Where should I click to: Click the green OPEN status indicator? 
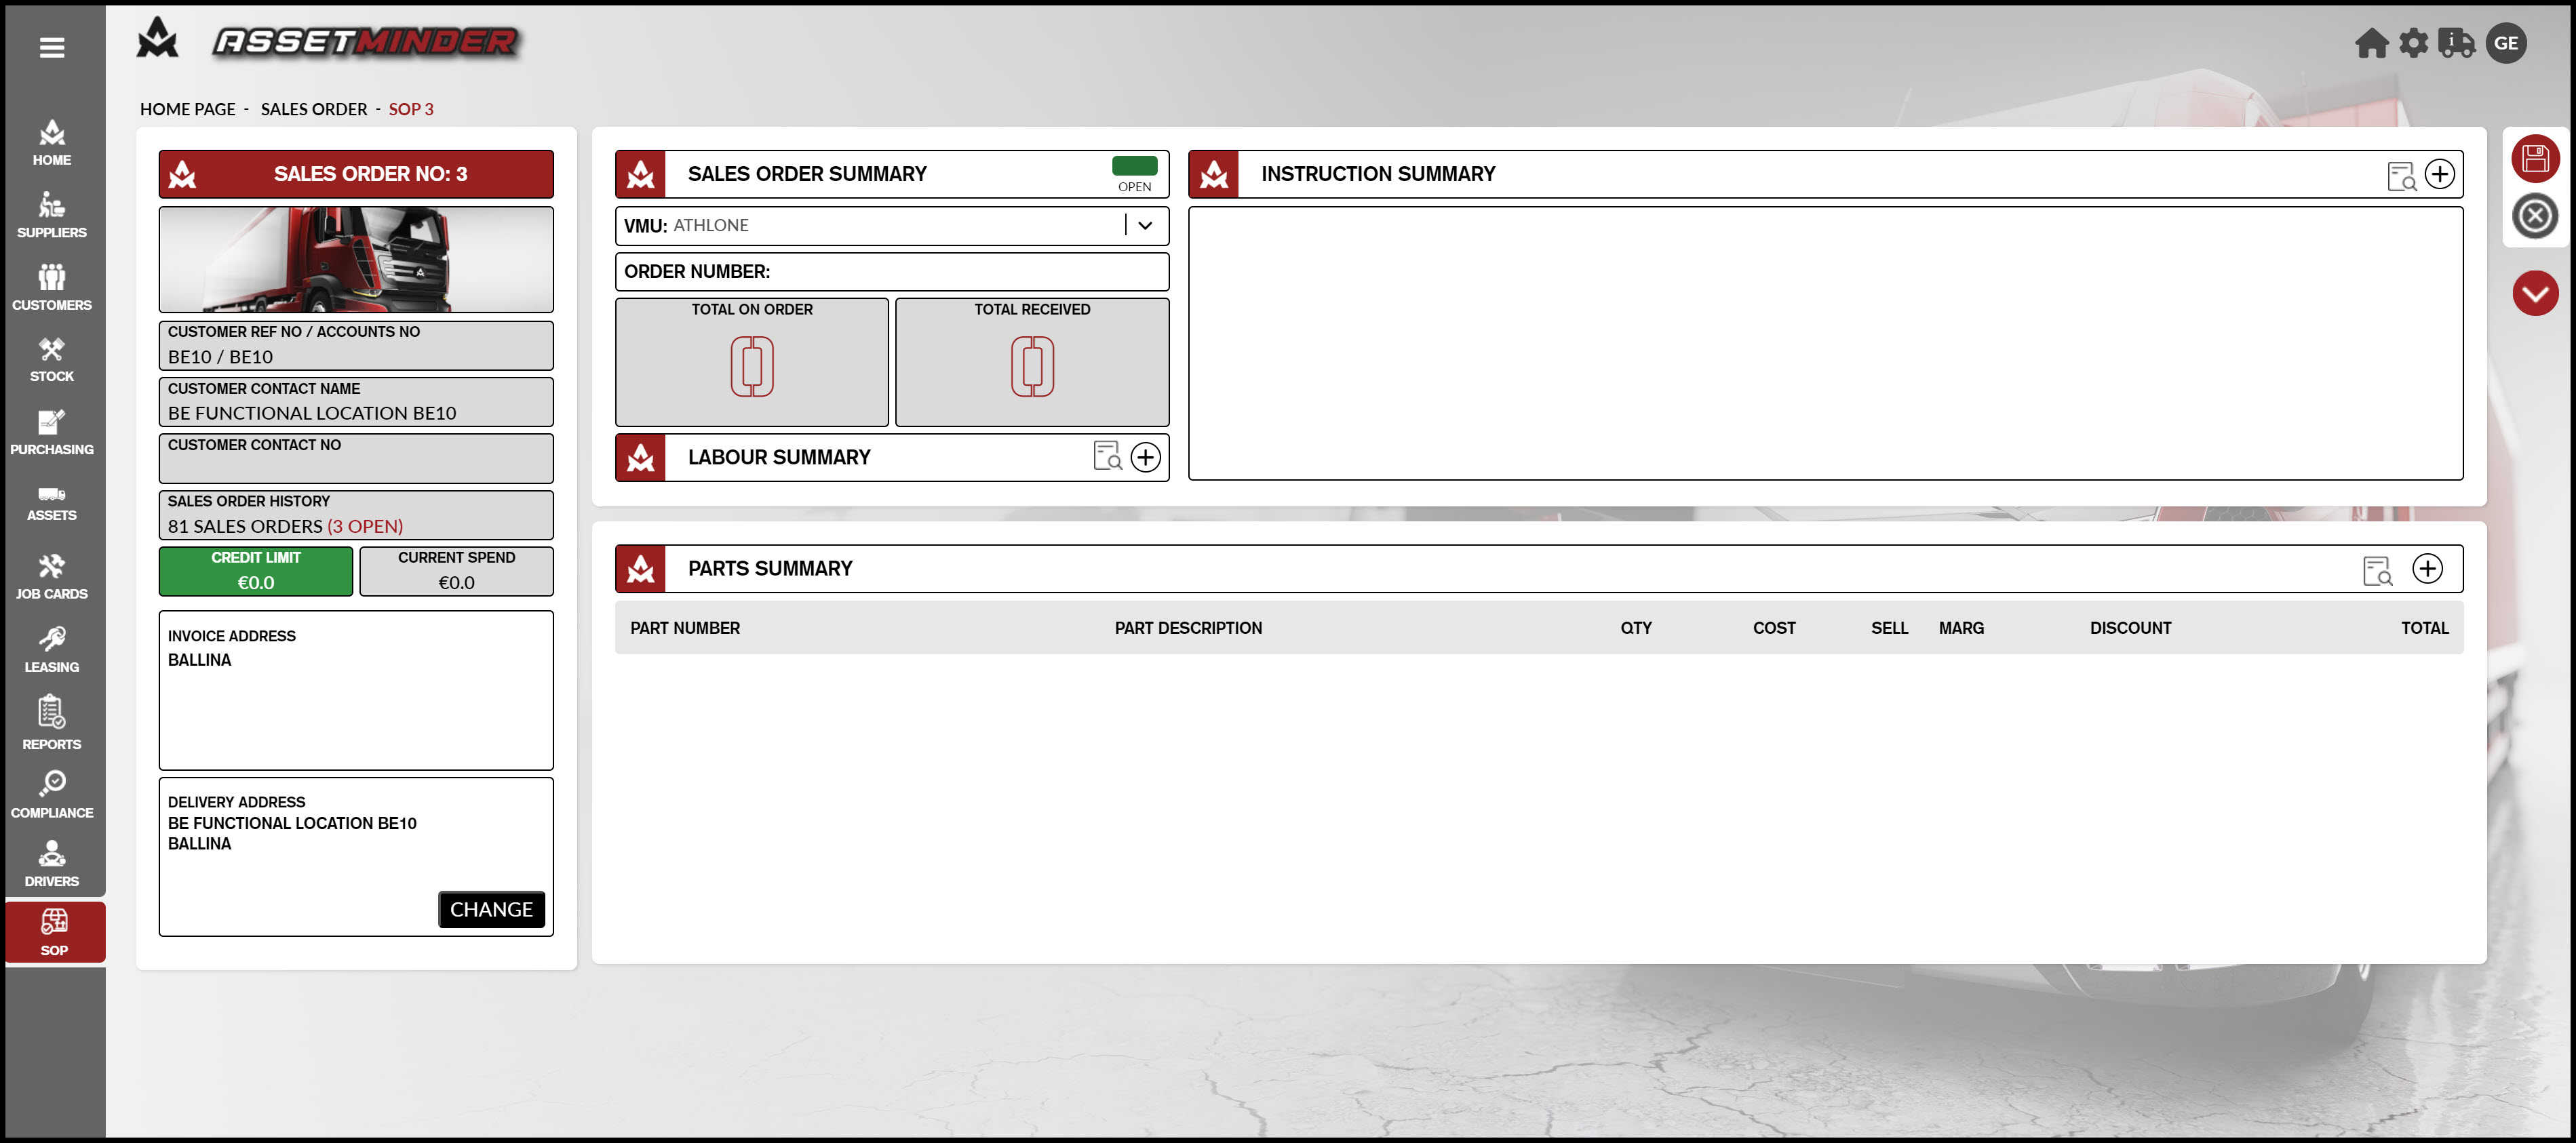click(x=1134, y=166)
